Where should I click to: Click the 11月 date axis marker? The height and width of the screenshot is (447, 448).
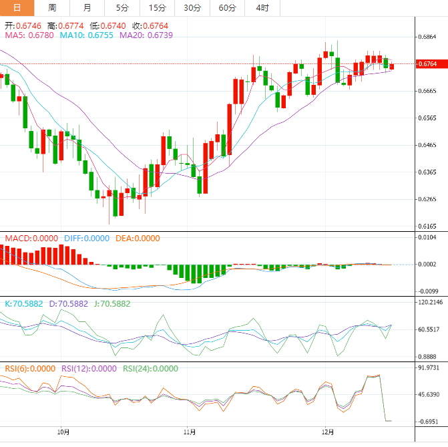click(x=189, y=431)
